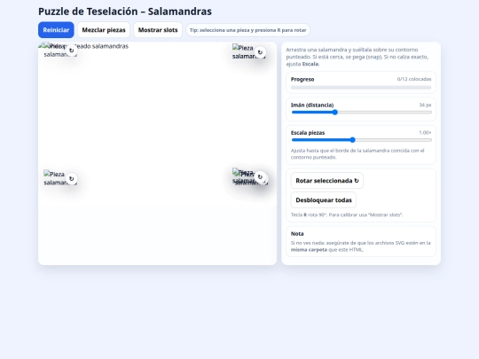Click the '0/12 colocadas' counter
This screenshot has width=479, height=359.
pos(414,79)
